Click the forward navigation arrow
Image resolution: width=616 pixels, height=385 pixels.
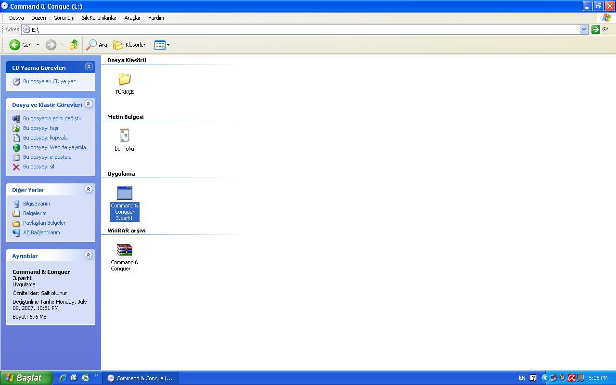tap(51, 45)
